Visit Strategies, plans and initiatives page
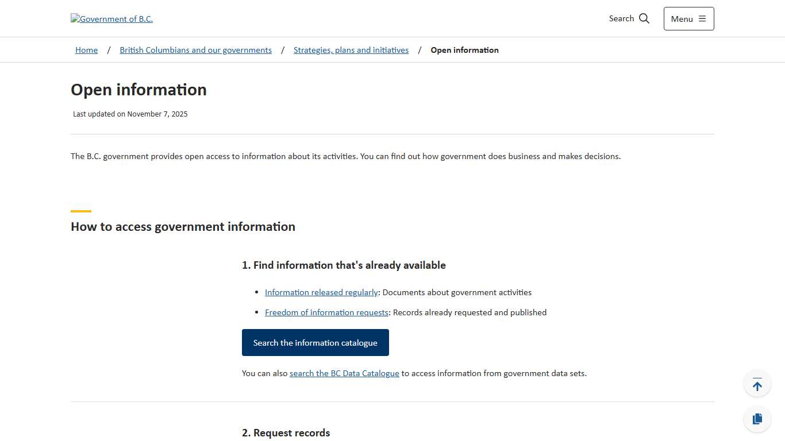 (351, 50)
